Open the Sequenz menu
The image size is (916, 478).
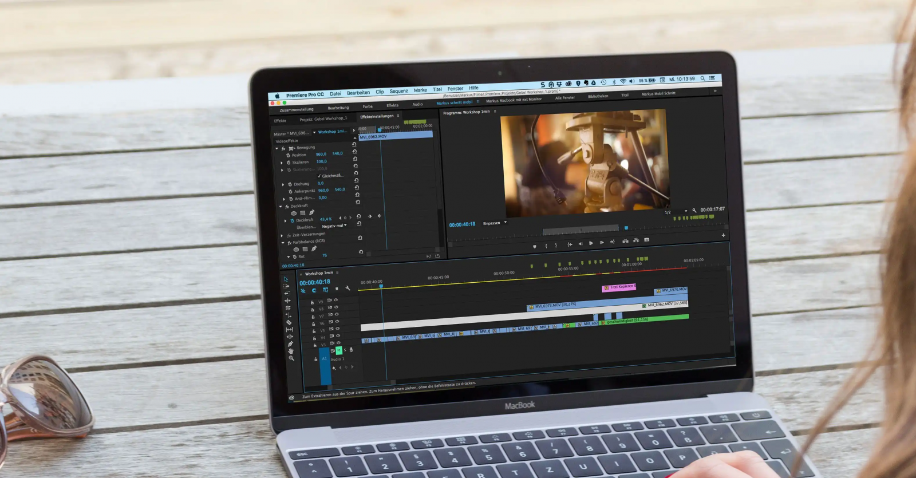pos(398,91)
